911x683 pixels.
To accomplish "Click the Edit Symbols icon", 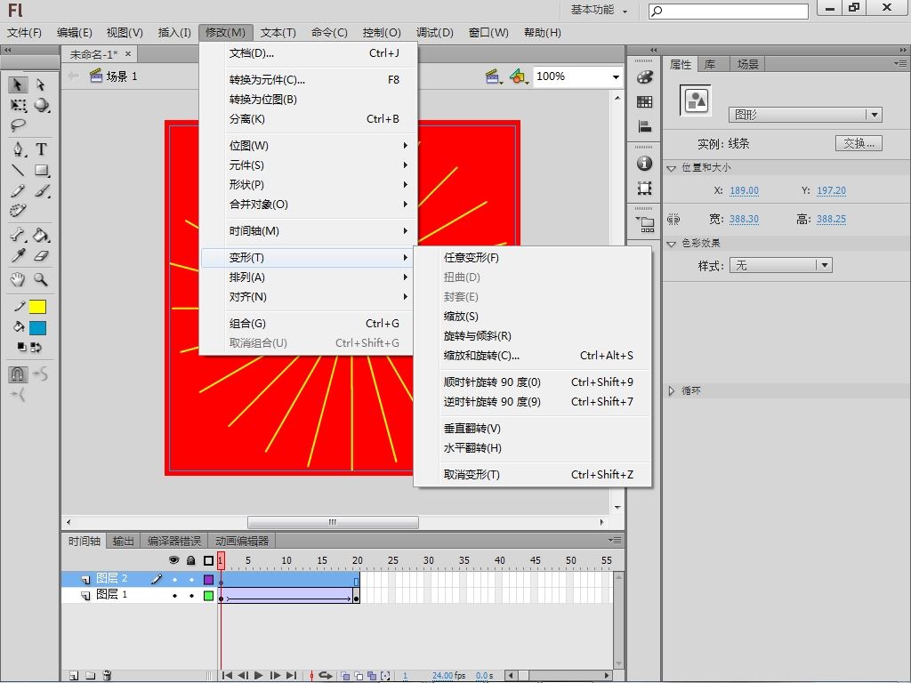I will 519,76.
